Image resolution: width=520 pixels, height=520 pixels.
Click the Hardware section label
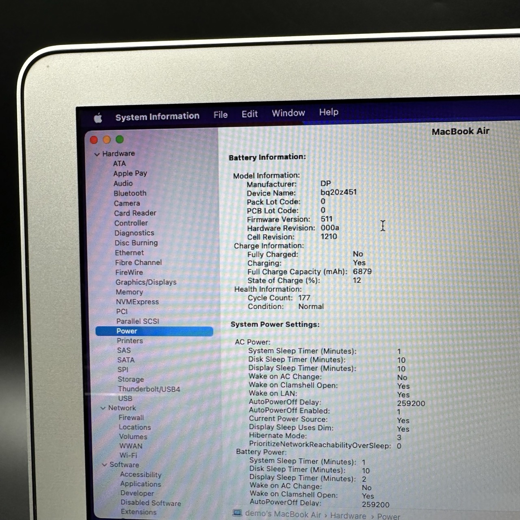[119, 154]
